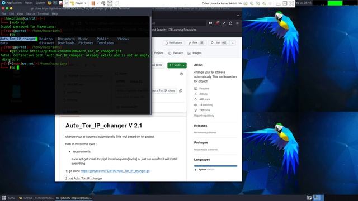Click the VMware hard disk device icon
358x201 pixels.
coord(246,3)
